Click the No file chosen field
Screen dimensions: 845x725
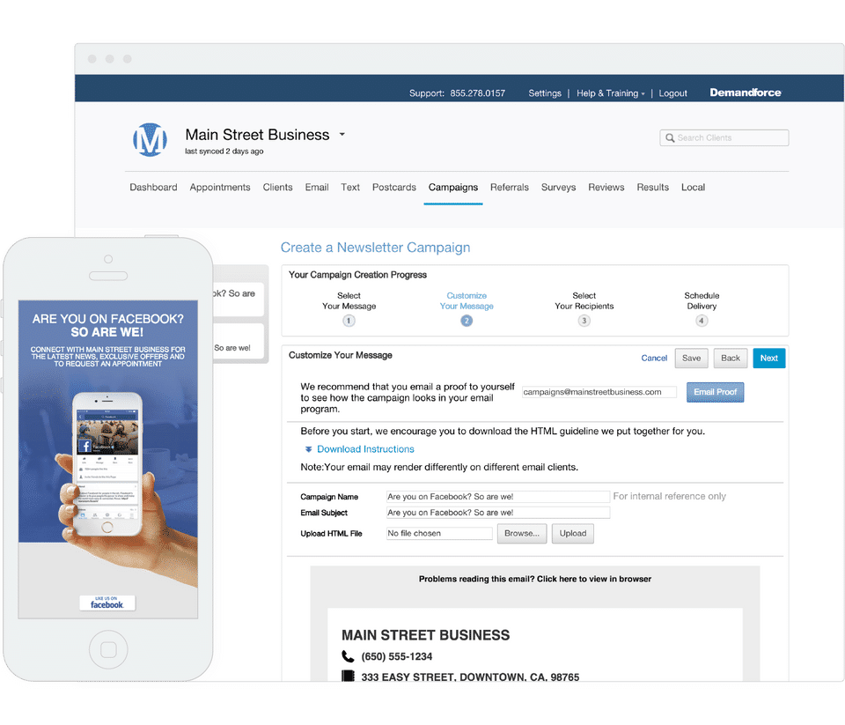tap(439, 534)
